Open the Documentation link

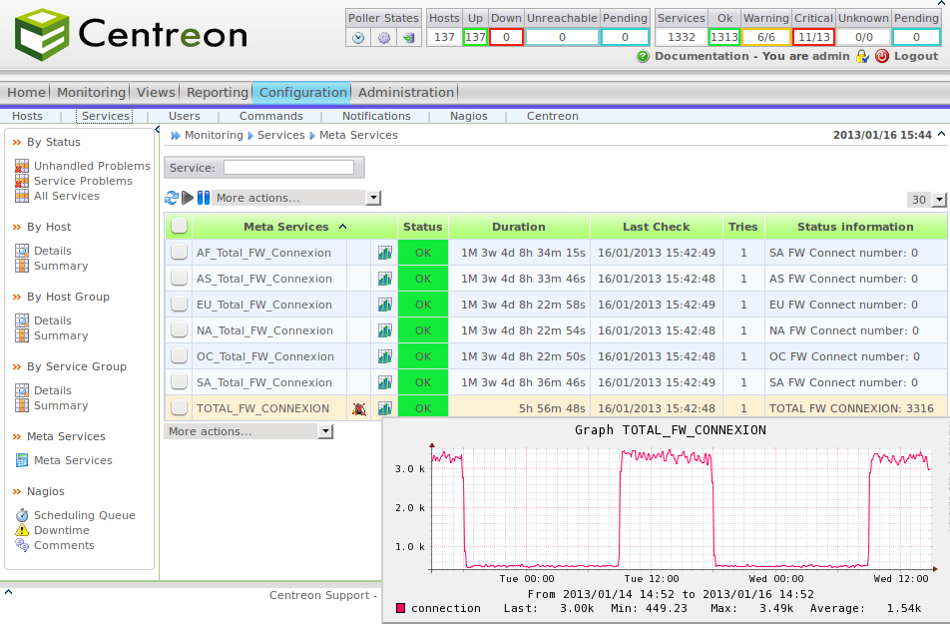pos(702,56)
